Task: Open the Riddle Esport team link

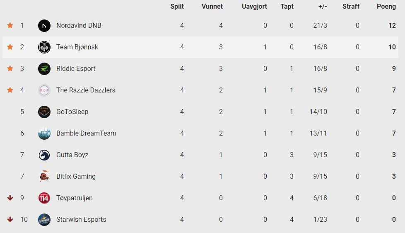Action: [76, 68]
